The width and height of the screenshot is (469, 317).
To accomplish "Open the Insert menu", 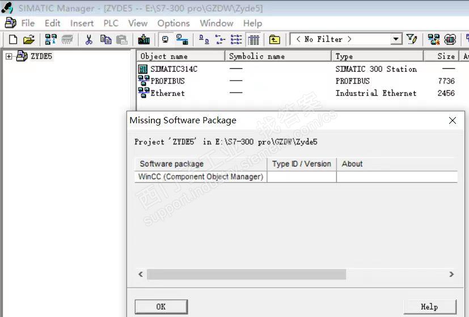I will (x=82, y=23).
